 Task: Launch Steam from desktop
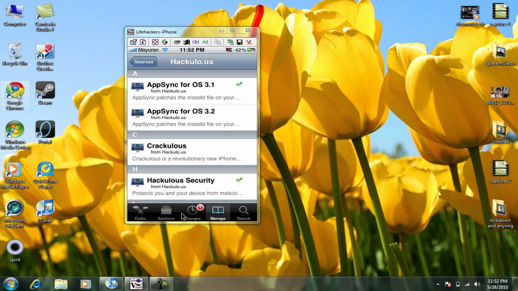click(45, 94)
